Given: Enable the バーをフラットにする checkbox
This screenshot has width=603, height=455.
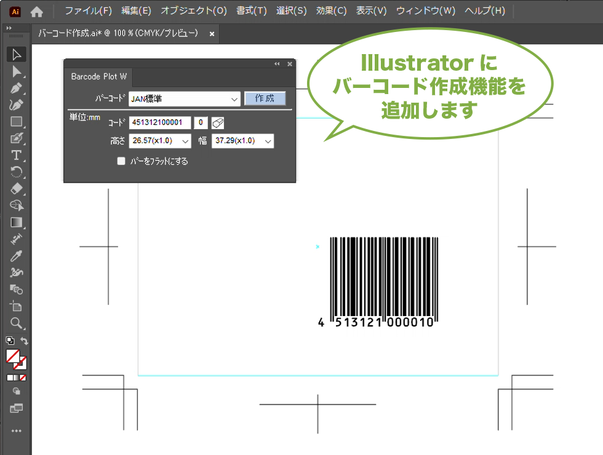Looking at the screenshot, I should (121, 161).
